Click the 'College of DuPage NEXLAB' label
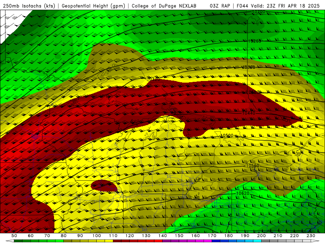 tap(164, 6)
